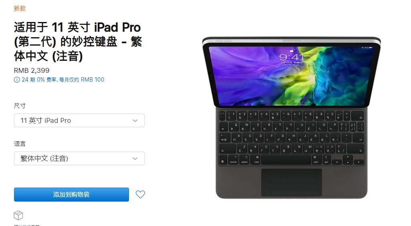Image resolution: width=411 pixels, height=226 pixels.
Task: Click the chevron in the 11 英寸 iPad Pro selector
Action: (135, 121)
